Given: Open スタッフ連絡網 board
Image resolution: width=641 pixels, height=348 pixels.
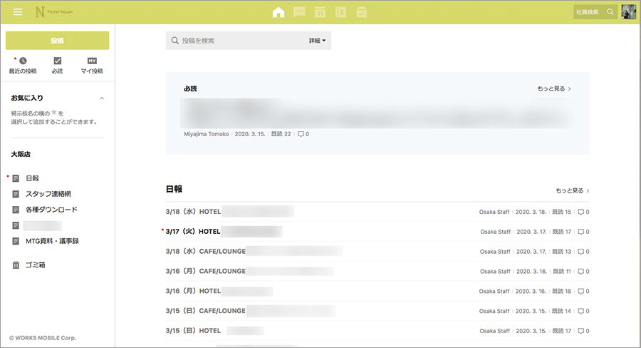Looking at the screenshot, I should coord(48,194).
